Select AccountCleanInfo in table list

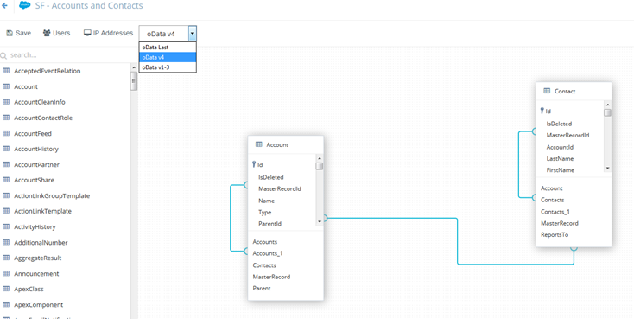tap(40, 102)
